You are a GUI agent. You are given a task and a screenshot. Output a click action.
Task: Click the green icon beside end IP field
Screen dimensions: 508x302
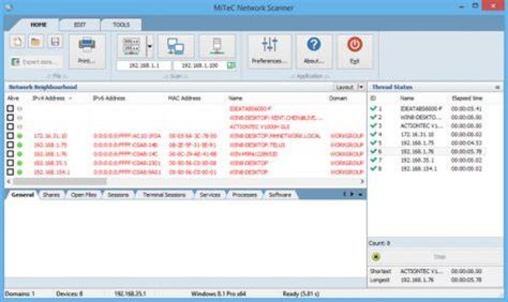pyautogui.click(x=231, y=66)
